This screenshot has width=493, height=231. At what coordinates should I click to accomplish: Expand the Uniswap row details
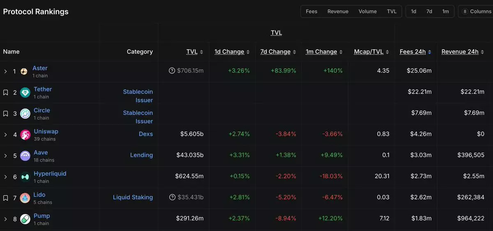tap(5, 135)
